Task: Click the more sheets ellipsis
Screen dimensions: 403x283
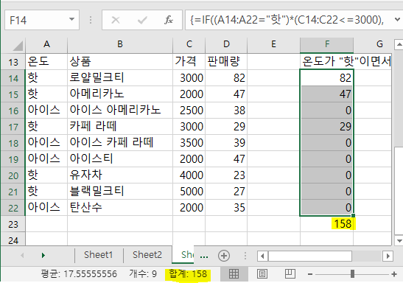Action: pos(204,256)
